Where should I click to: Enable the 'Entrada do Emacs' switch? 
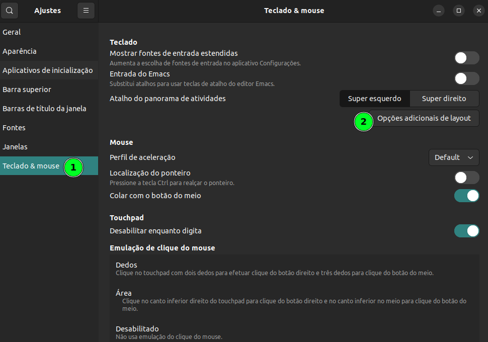coord(466,78)
